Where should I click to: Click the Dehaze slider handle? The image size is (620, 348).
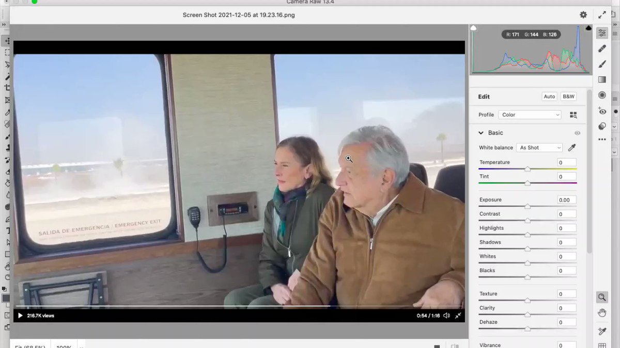tap(528, 328)
